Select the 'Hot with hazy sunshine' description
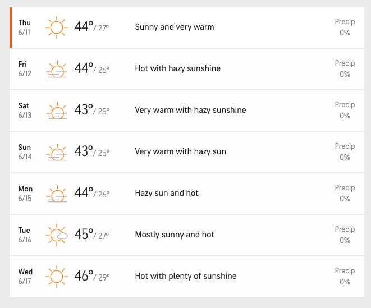This screenshot has width=371, height=308. [178, 68]
